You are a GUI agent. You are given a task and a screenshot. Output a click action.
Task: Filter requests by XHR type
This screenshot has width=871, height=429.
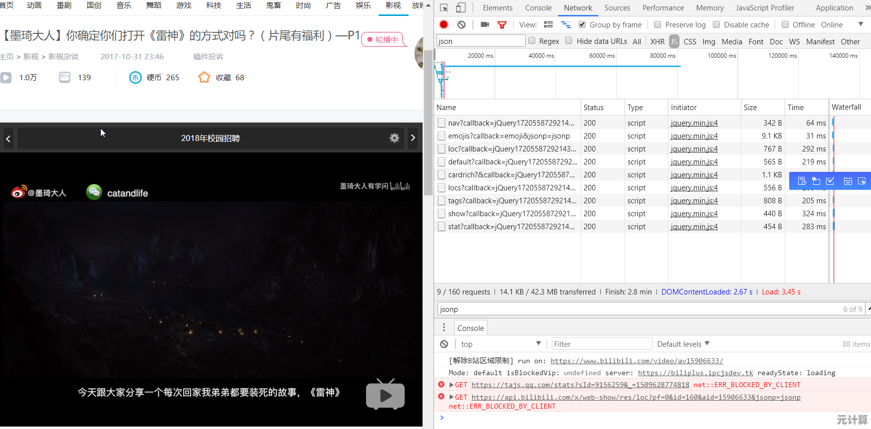tap(657, 41)
